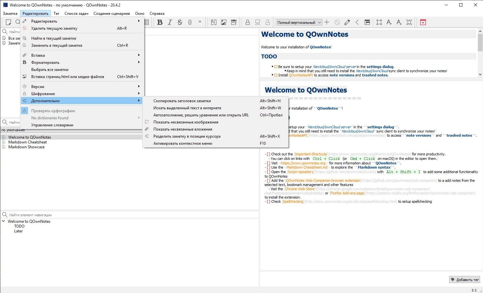The width and height of the screenshot is (483, 293).
Task: Open the Nextcloud/ownCloud server link in preview
Action: (x=334, y=67)
